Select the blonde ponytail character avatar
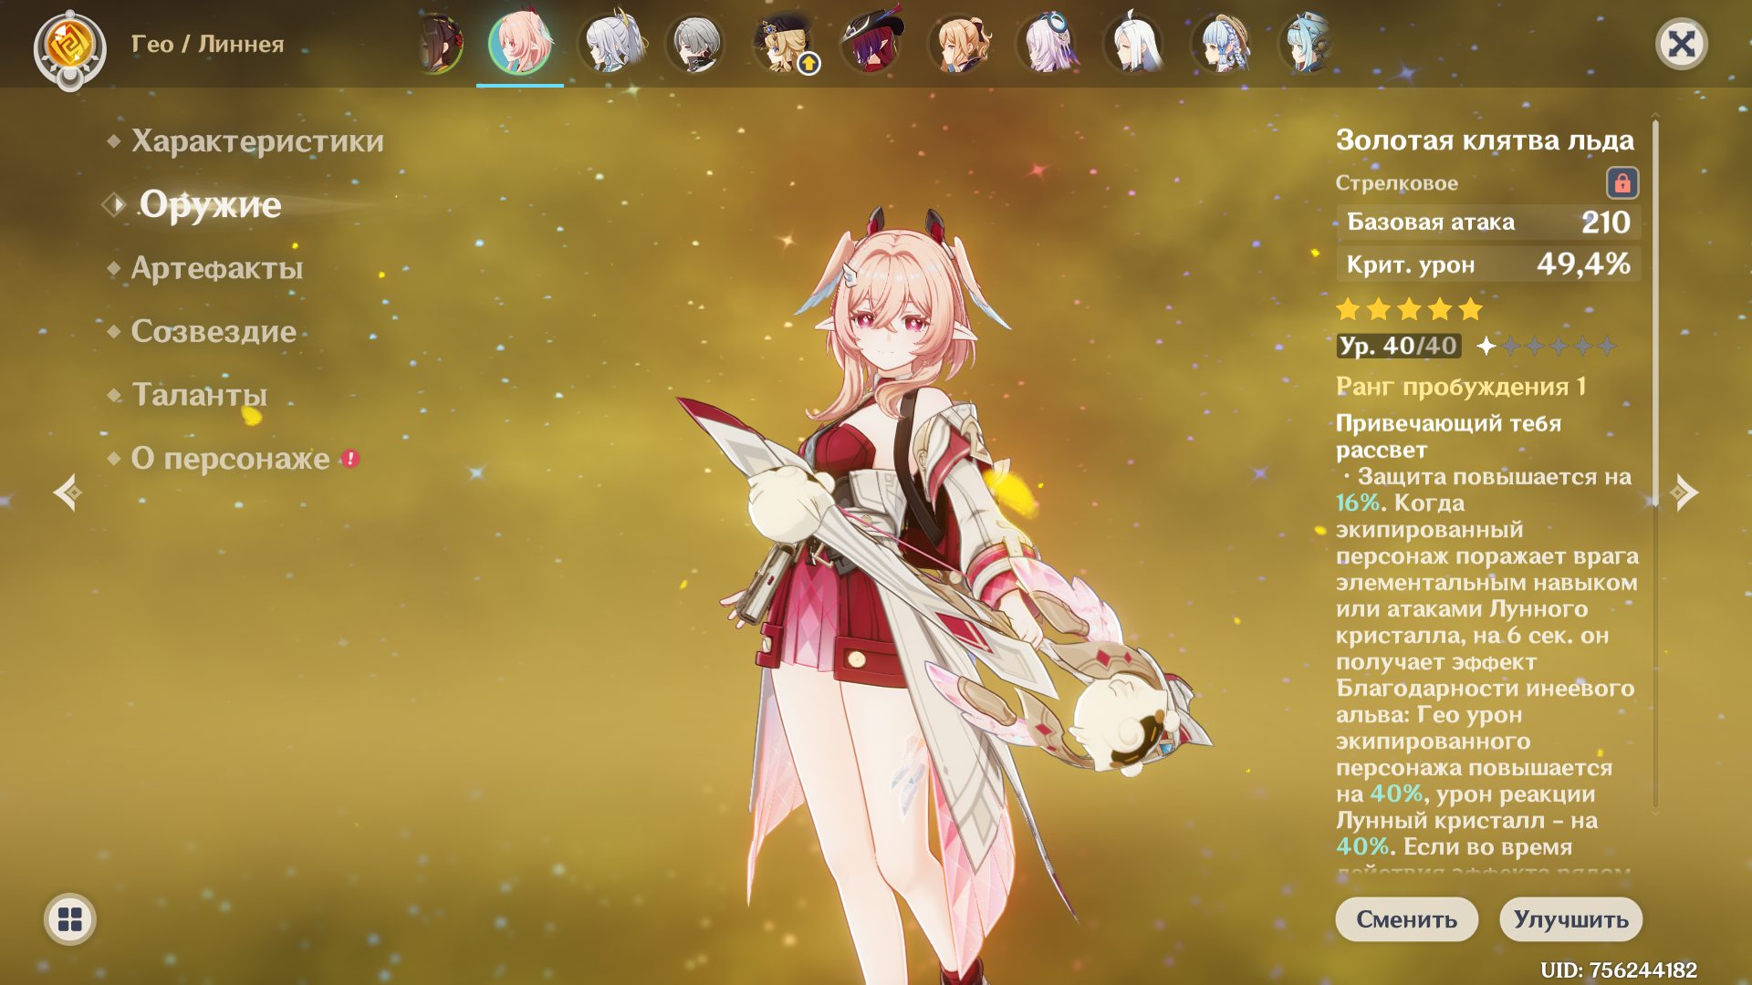This screenshot has height=985, width=1752. (960, 43)
